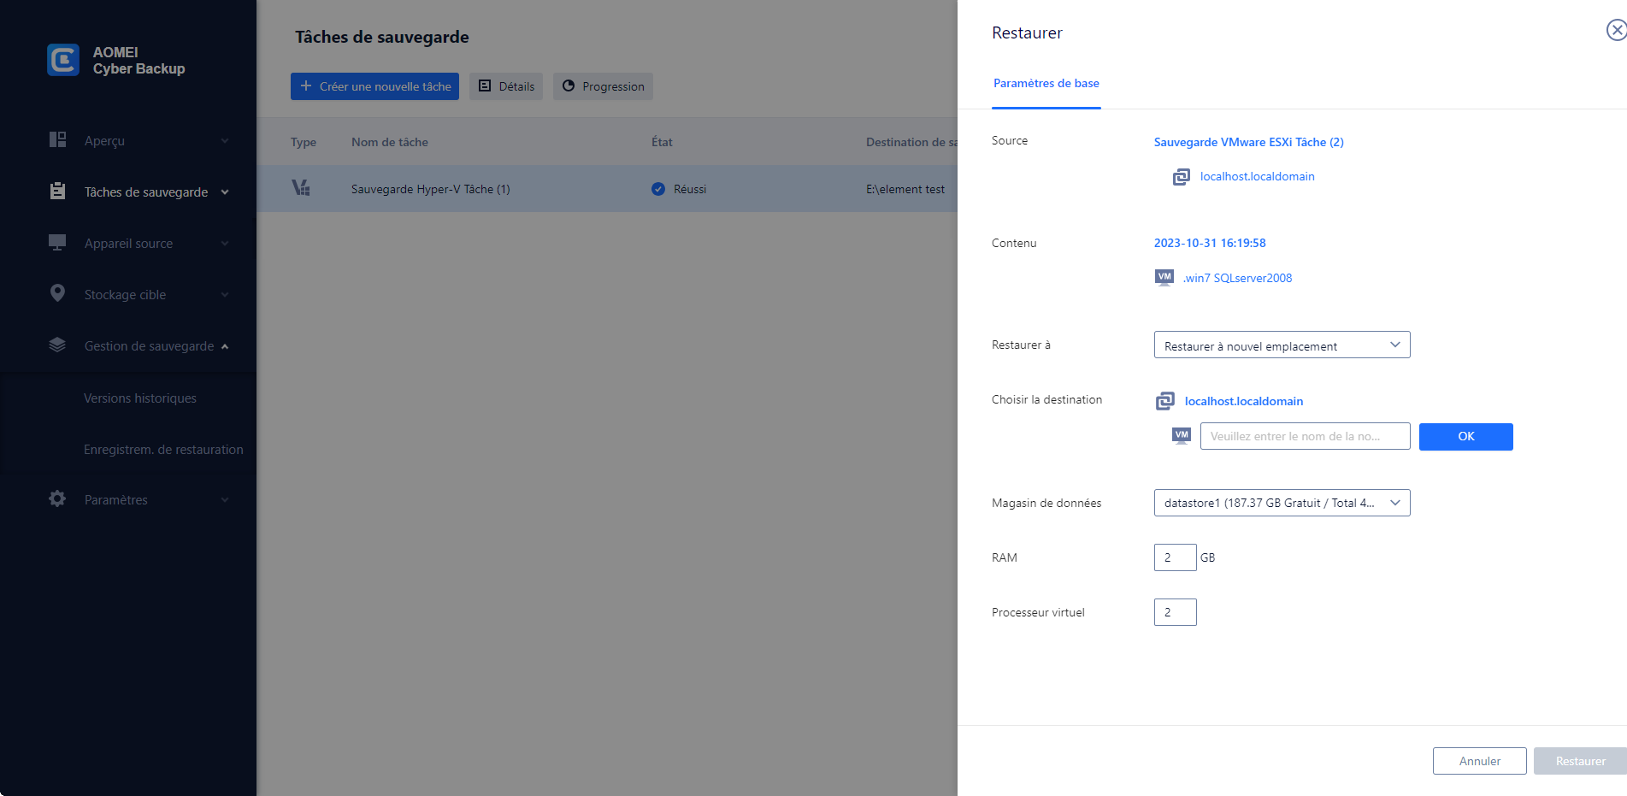Viewport: 1627px width, 796px height.
Task: Click the Tâches de sauvegarde clipboard icon
Action: tap(57, 192)
